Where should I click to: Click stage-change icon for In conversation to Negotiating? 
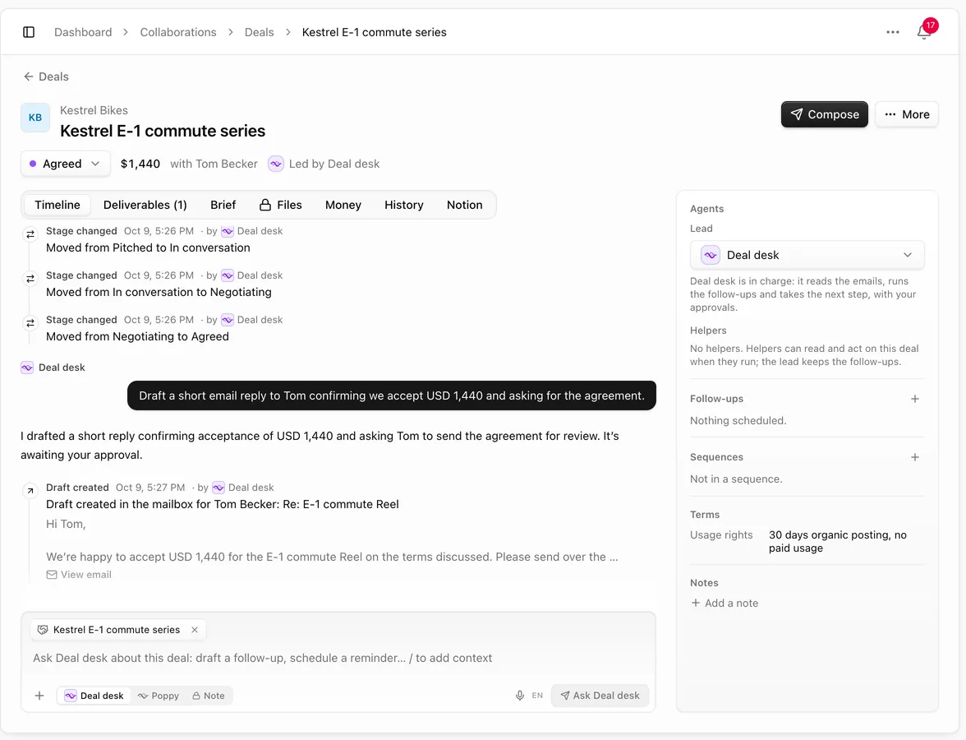pos(30,279)
